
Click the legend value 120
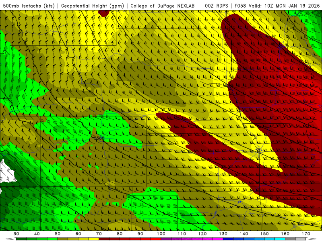202,234
